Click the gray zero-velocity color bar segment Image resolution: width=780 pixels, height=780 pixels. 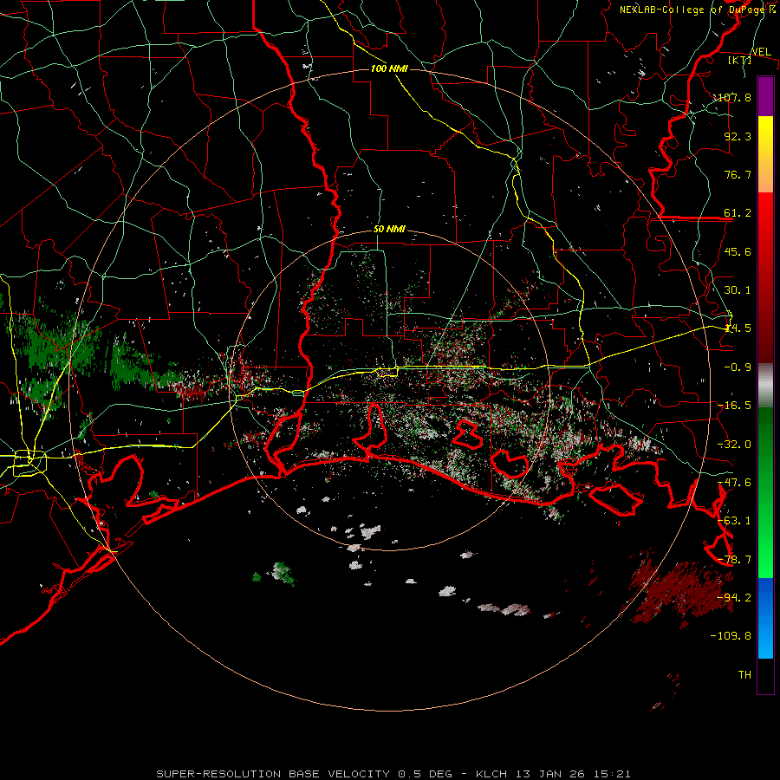pyautogui.click(x=765, y=385)
